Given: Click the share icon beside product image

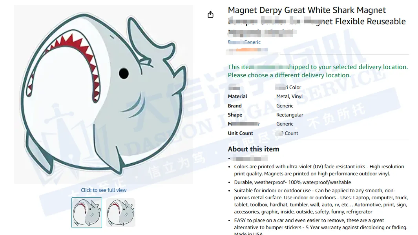Looking at the screenshot, I should click(211, 15).
